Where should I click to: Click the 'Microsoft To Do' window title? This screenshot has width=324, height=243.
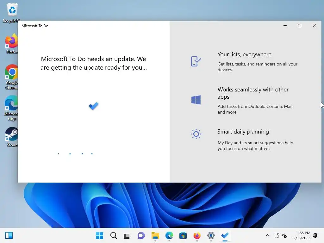(x=35, y=26)
